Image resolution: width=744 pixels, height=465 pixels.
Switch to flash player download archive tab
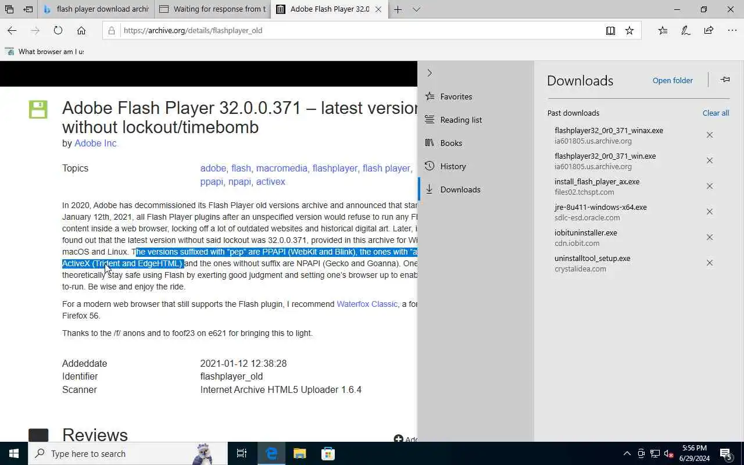[x=96, y=9]
